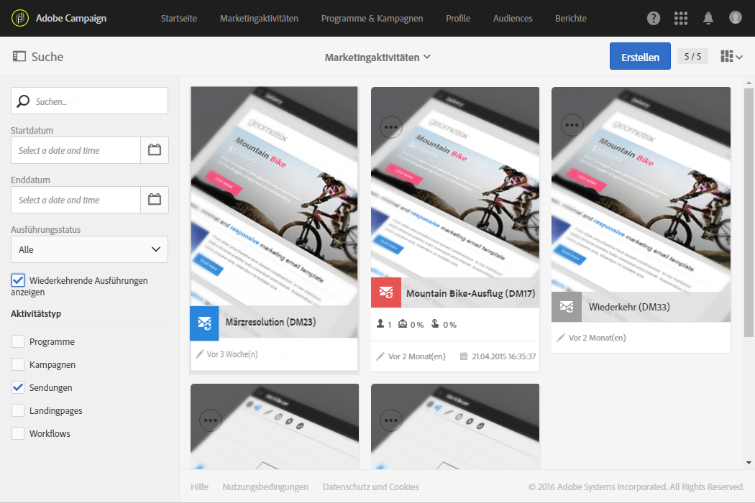The width and height of the screenshot is (755, 503).
Task: Open the ellipsis menu on Wiederkehr card
Action: pos(572,124)
